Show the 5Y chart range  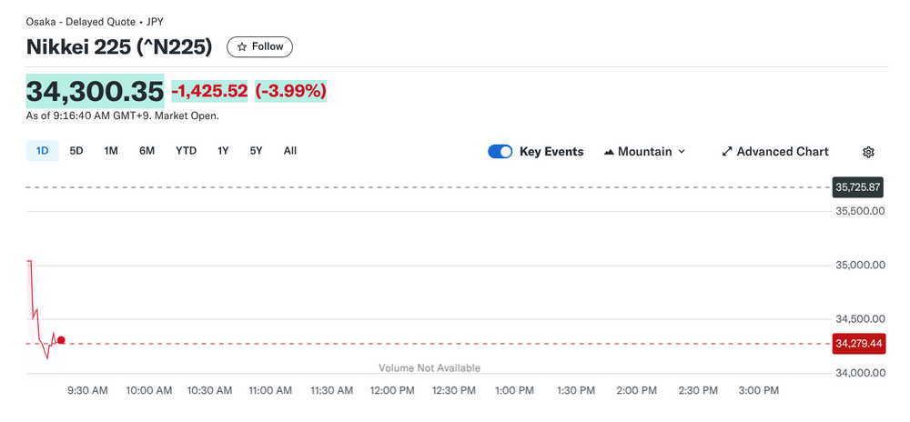(x=256, y=151)
